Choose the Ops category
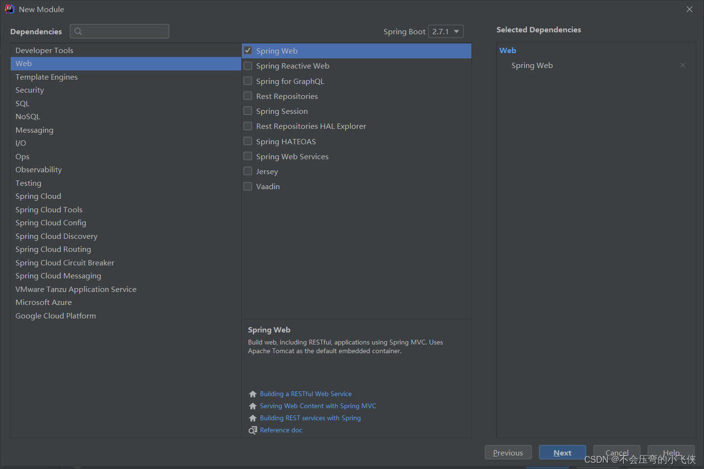This screenshot has height=469, width=704. coord(125,156)
